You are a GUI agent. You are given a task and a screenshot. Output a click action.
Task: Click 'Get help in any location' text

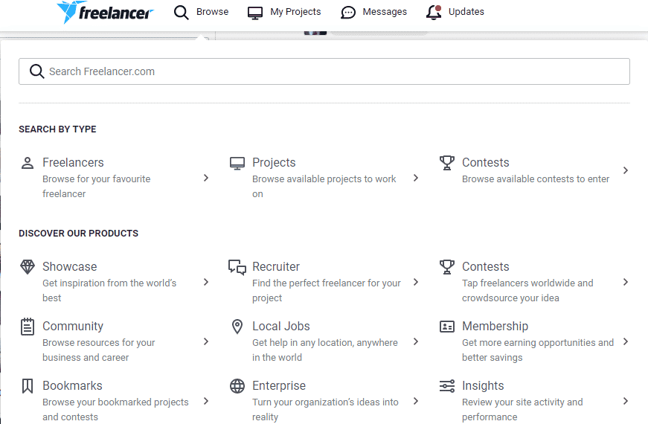325,350
